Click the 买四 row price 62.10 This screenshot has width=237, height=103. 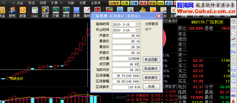tap(198, 76)
